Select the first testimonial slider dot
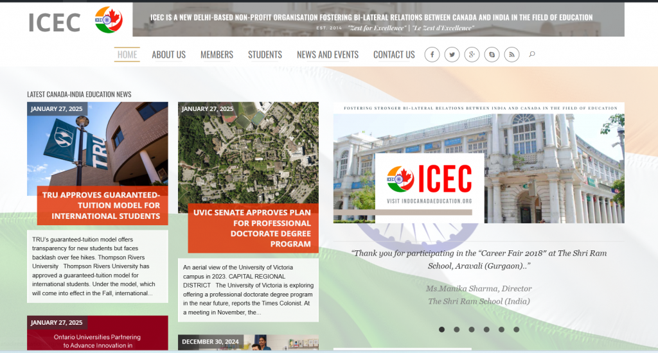This screenshot has height=353, width=658. pos(441,329)
